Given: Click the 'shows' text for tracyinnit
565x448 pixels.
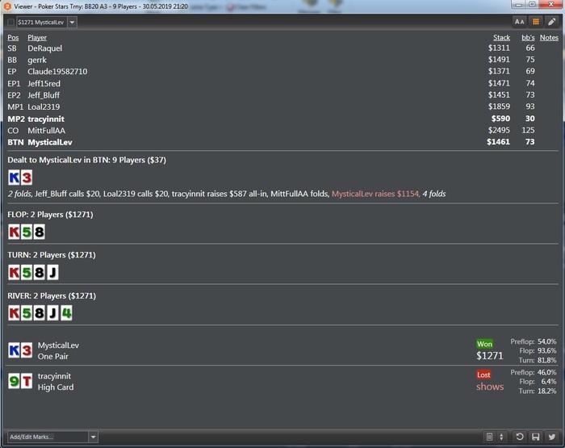Looking at the screenshot, I should pyautogui.click(x=490, y=387).
